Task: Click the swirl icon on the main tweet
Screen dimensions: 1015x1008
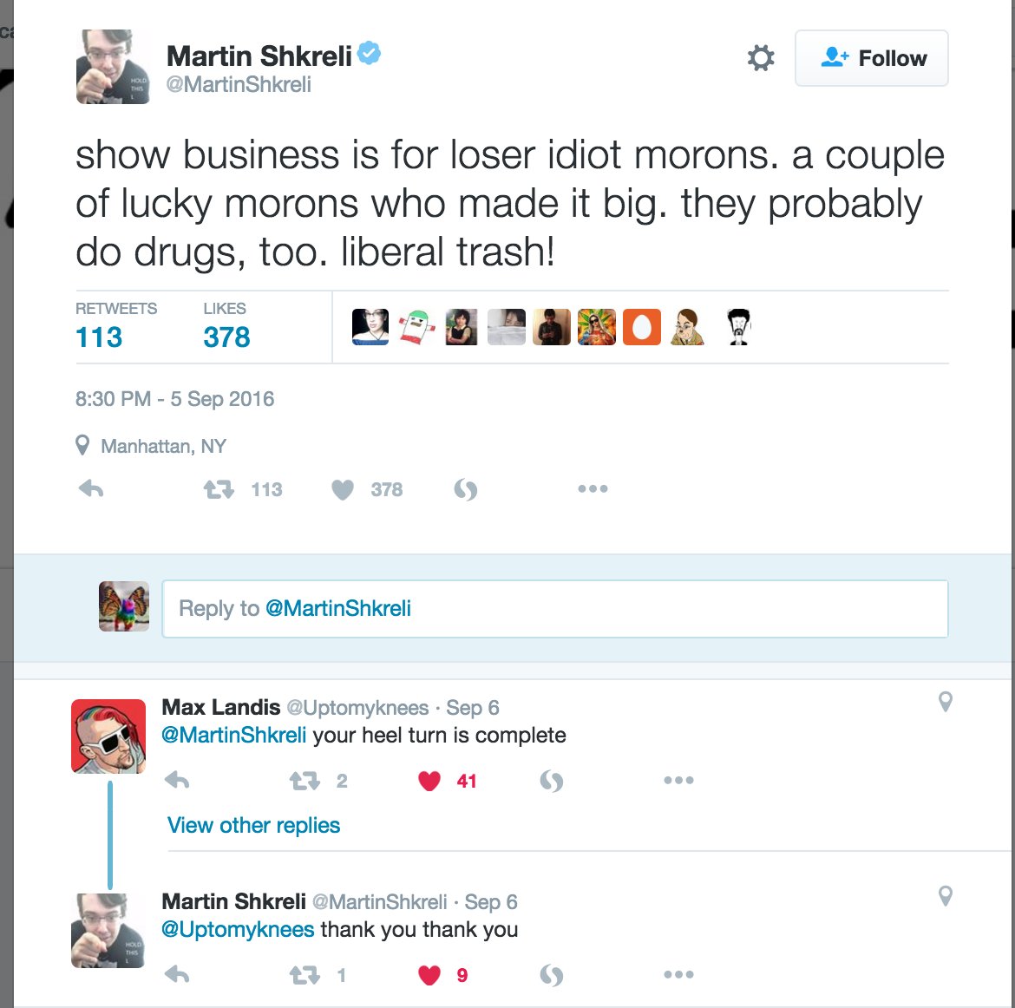Action: 466,490
